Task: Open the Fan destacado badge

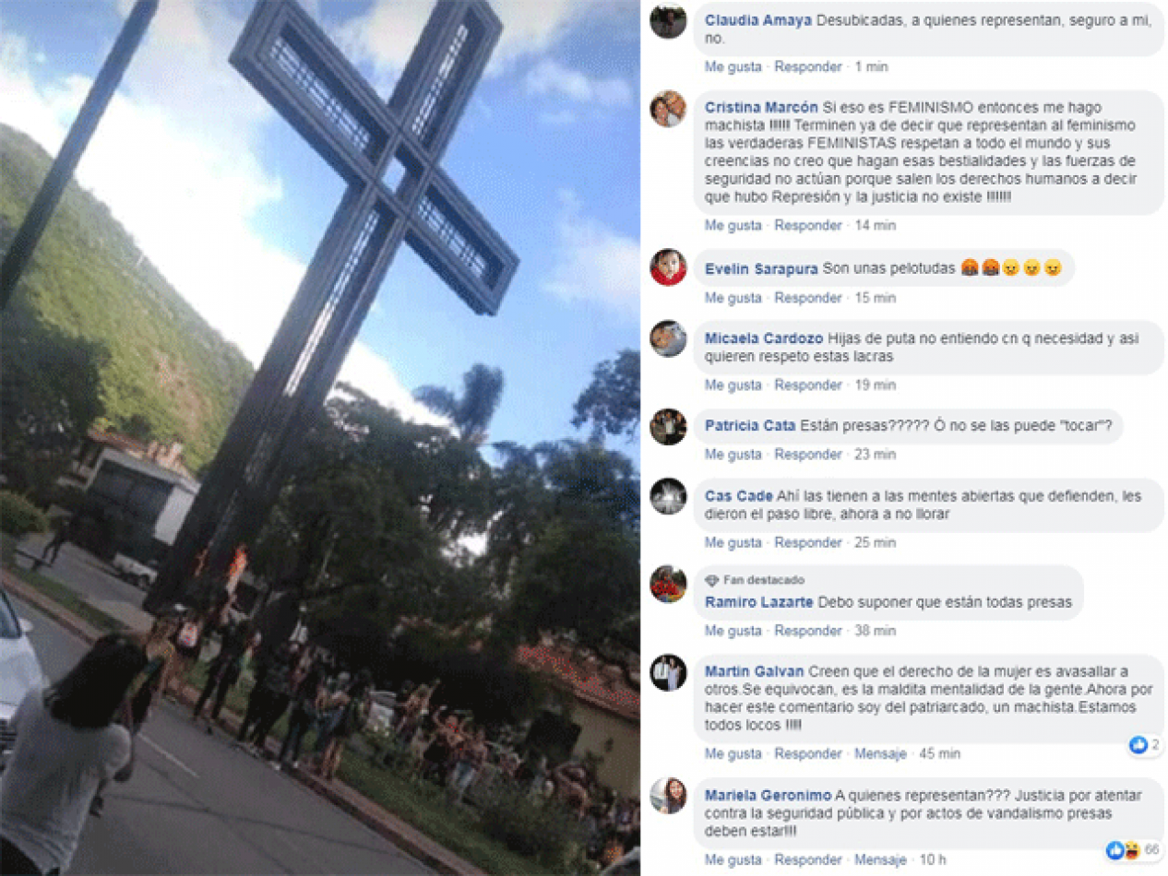Action: (x=755, y=580)
